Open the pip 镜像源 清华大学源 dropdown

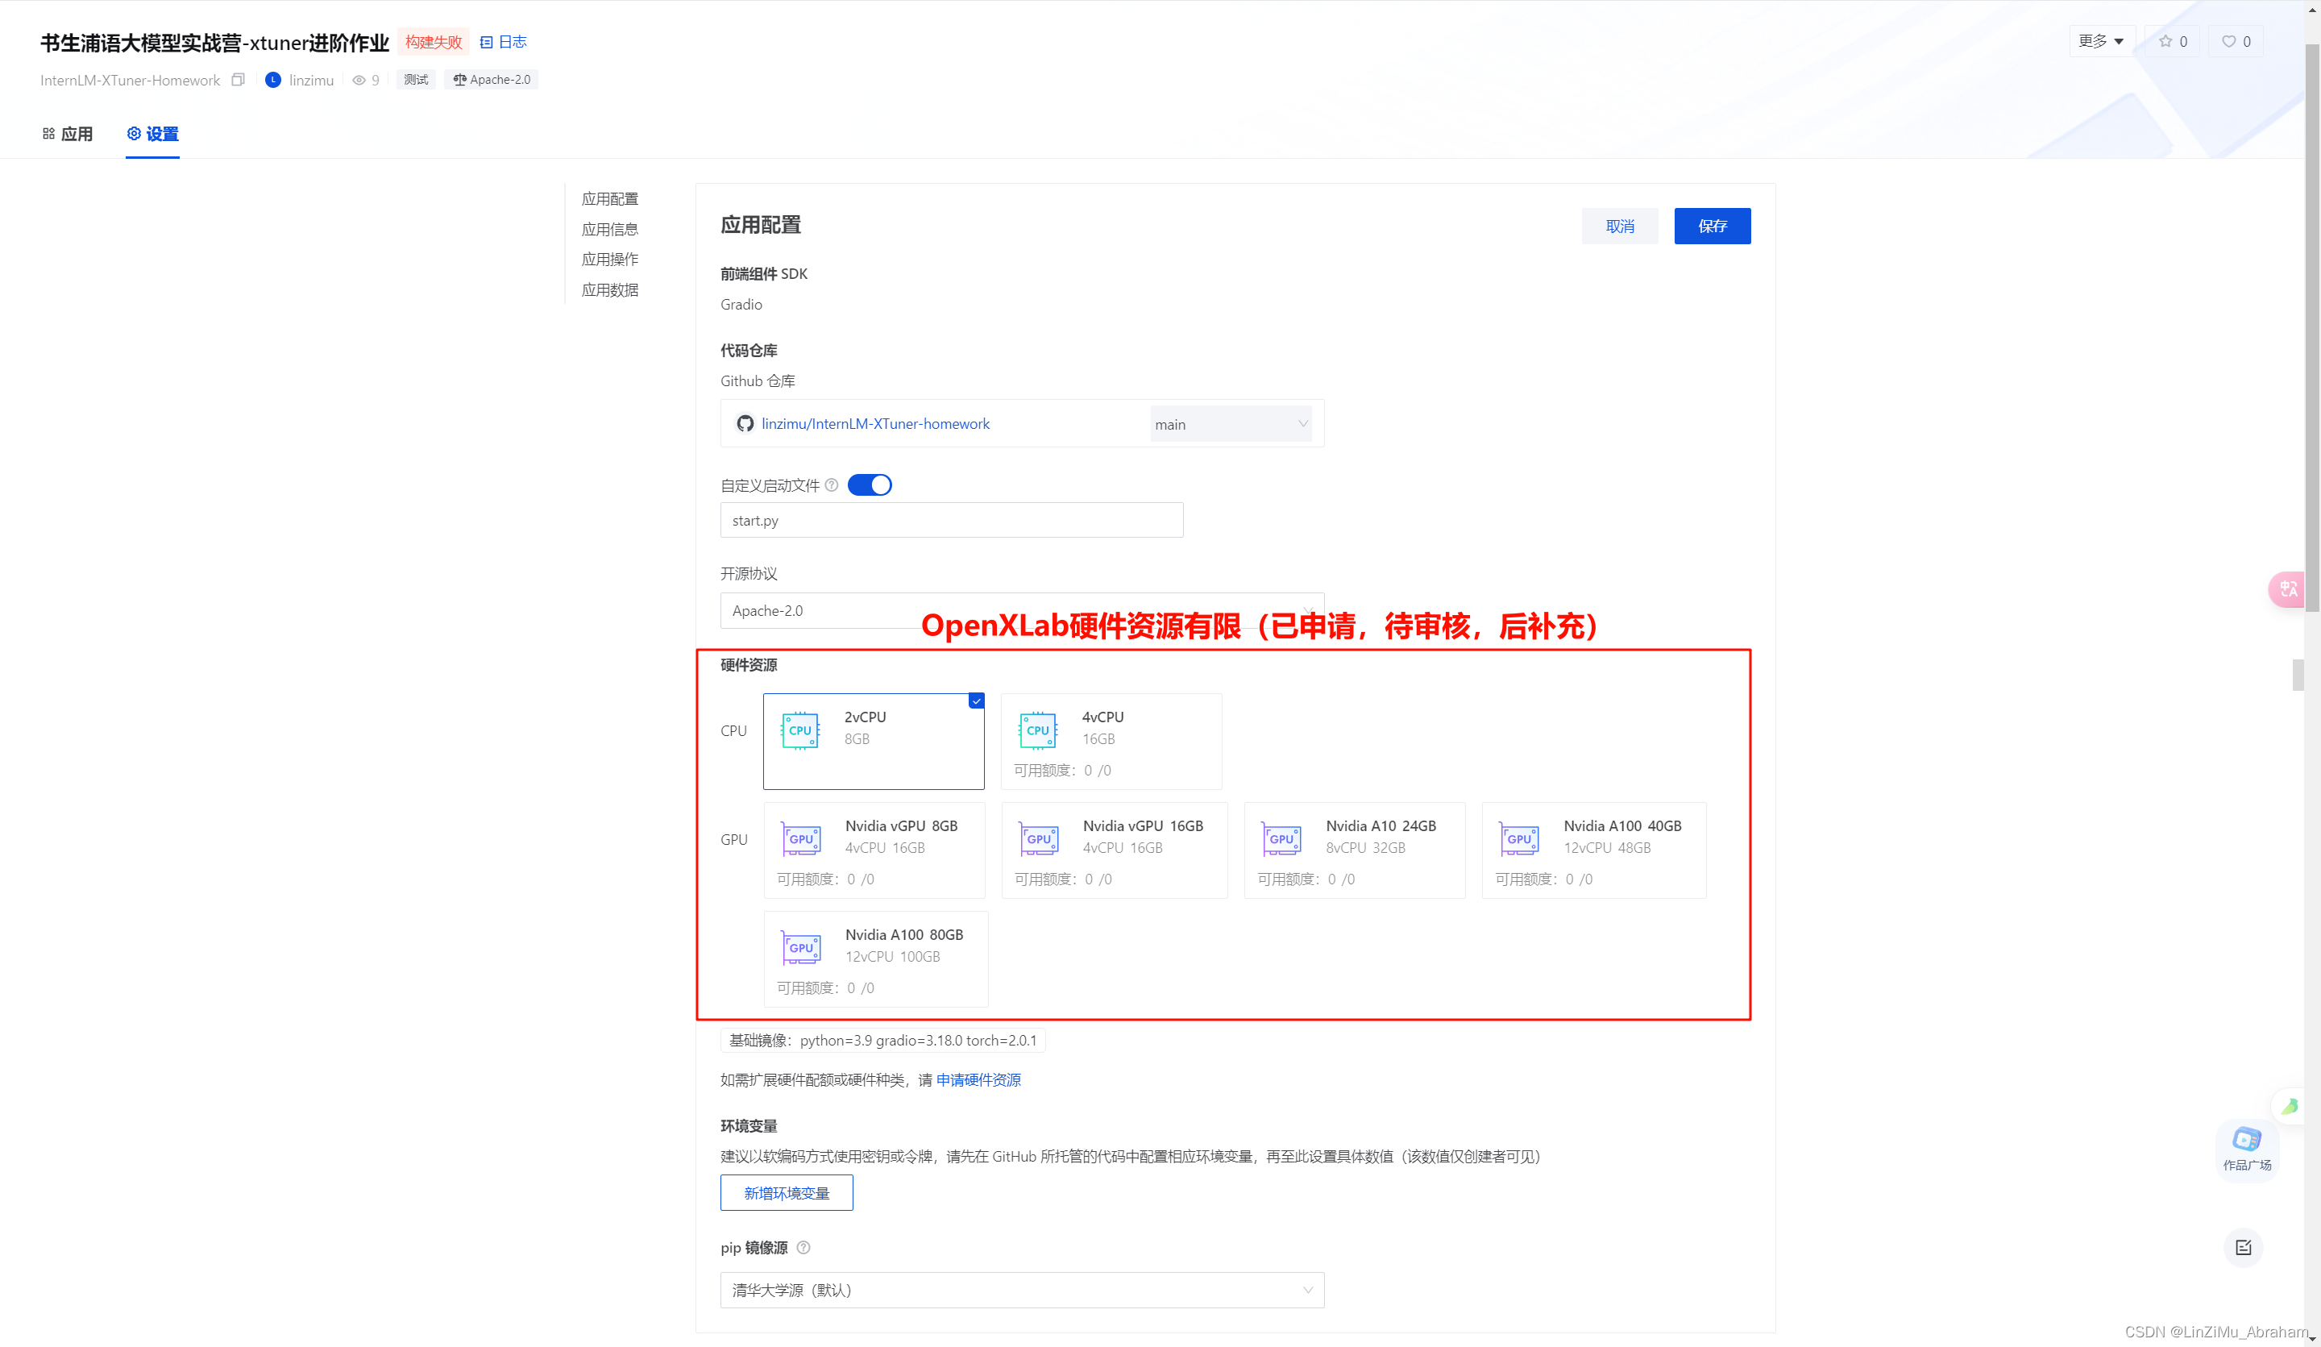(x=1021, y=1290)
